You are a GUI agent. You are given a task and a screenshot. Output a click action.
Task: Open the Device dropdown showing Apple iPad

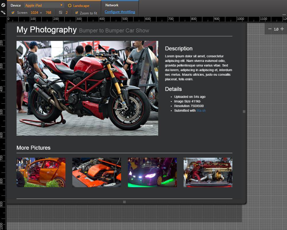(x=44, y=5)
